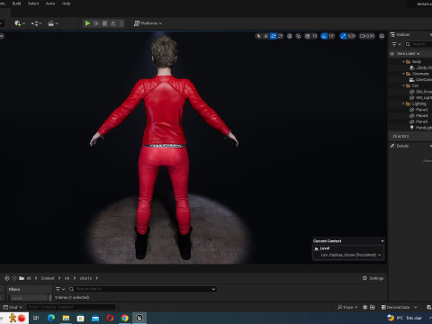Sort Outliner by Item Label column
Viewport: 432px width, 324px height.
coord(408,54)
